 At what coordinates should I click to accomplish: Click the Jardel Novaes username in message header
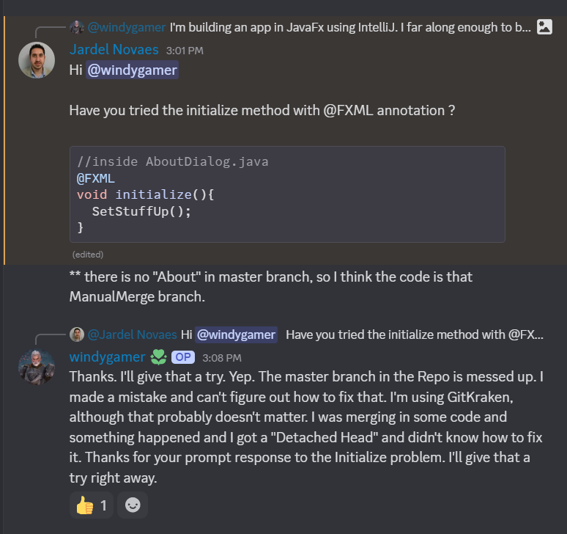tap(114, 50)
